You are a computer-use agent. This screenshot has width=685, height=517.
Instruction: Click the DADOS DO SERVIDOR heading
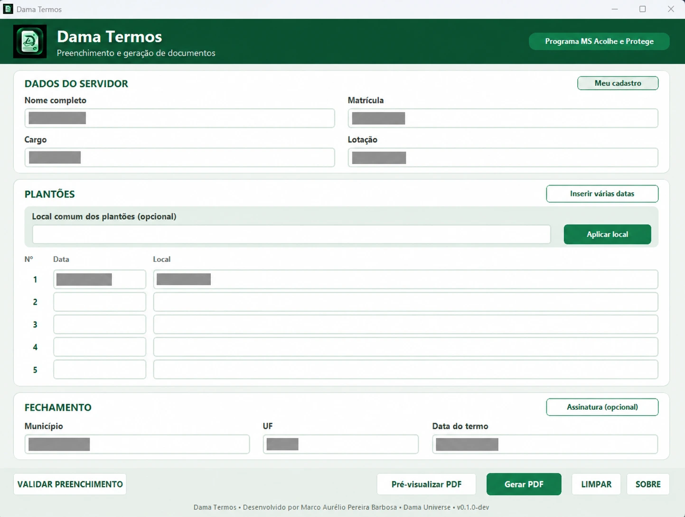(x=76, y=84)
